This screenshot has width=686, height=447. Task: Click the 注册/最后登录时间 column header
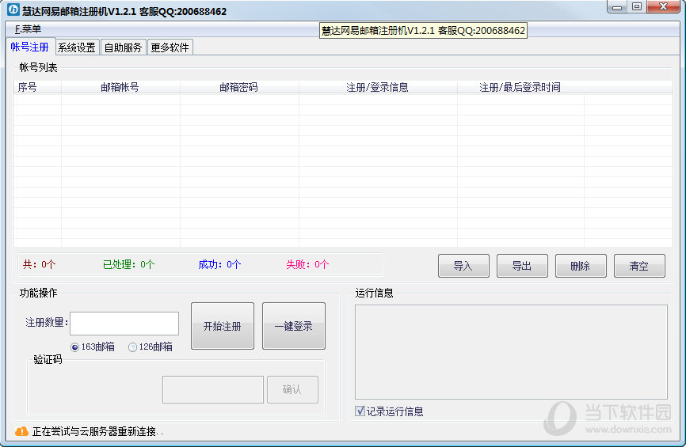pos(520,87)
